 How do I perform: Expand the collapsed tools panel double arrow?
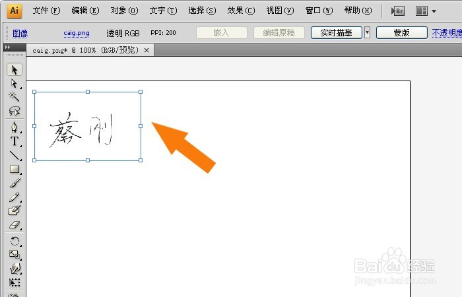7,47
